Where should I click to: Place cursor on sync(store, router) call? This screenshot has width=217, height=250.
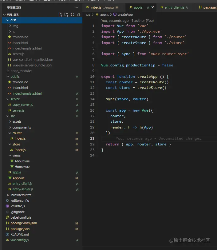coord(127,99)
